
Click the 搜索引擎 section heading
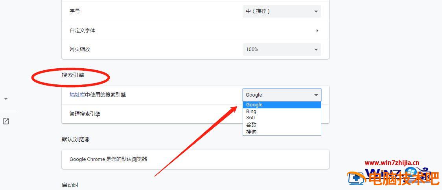[x=73, y=75]
